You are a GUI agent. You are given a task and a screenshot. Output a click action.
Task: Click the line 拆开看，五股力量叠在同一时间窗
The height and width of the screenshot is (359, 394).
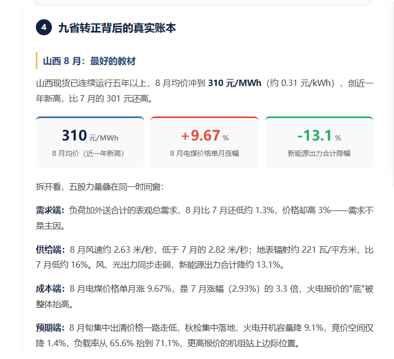tap(100, 187)
